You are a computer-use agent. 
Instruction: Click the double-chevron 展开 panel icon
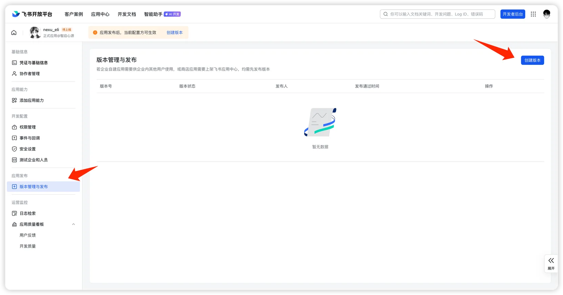[x=551, y=261]
